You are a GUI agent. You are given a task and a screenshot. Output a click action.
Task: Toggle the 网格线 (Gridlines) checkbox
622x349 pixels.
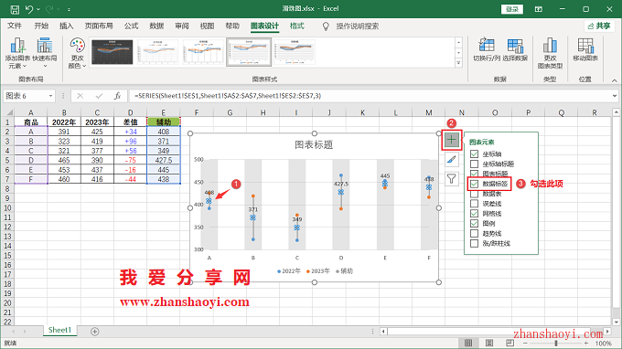tap(474, 214)
